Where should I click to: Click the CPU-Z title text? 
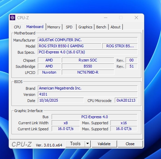pos(23,18)
